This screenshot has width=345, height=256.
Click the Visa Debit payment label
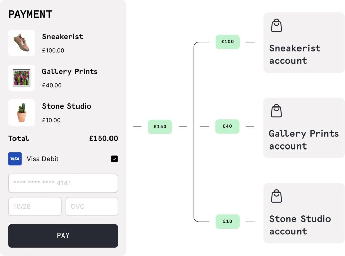pyautogui.click(x=42, y=159)
